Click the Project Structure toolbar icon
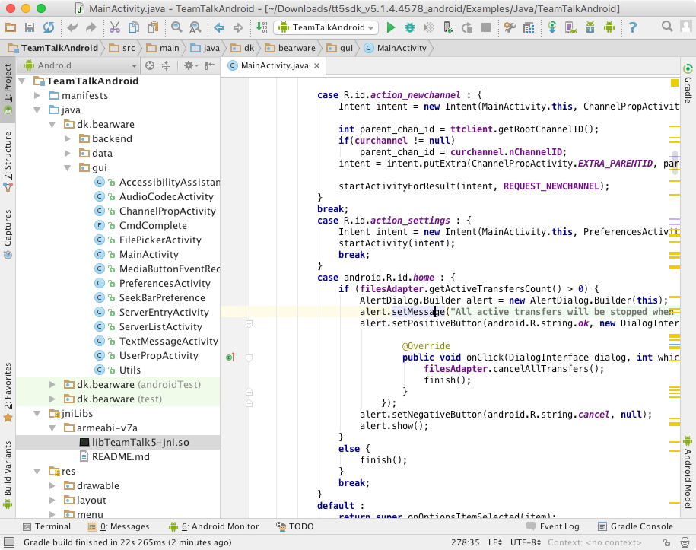The height and width of the screenshot is (550, 696). [x=528, y=27]
